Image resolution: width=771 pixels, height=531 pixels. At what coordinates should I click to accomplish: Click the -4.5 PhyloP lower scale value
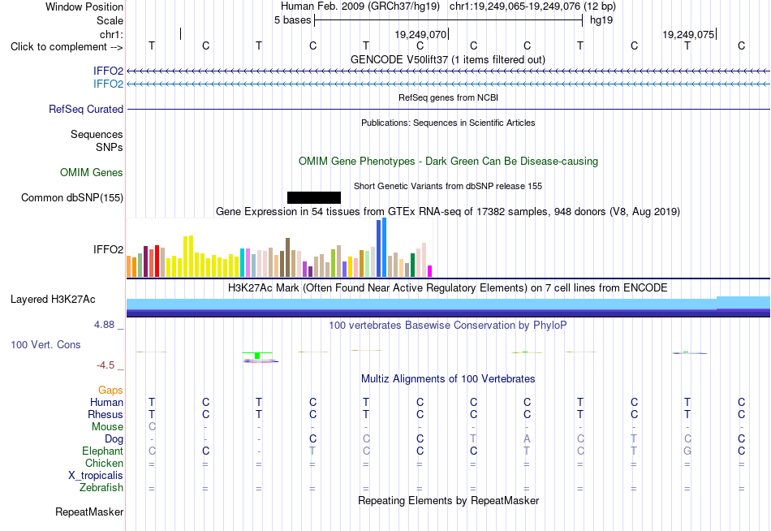[x=106, y=365]
